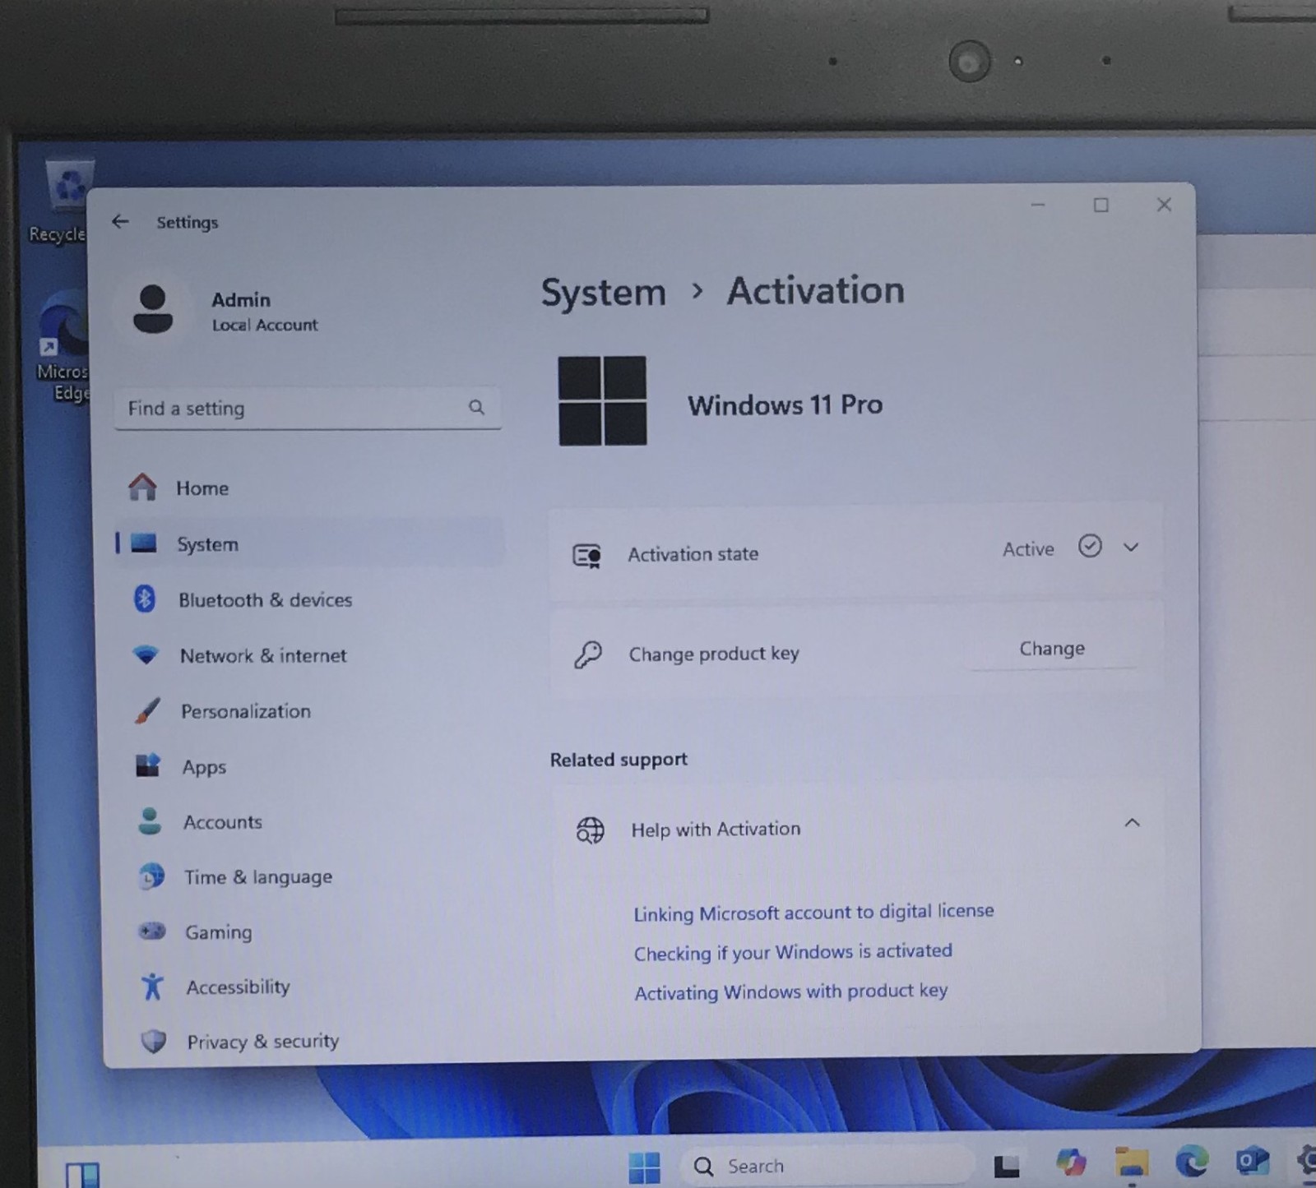This screenshot has height=1188, width=1316.
Task: Open the Apps sidebar icon
Action: click(x=148, y=765)
